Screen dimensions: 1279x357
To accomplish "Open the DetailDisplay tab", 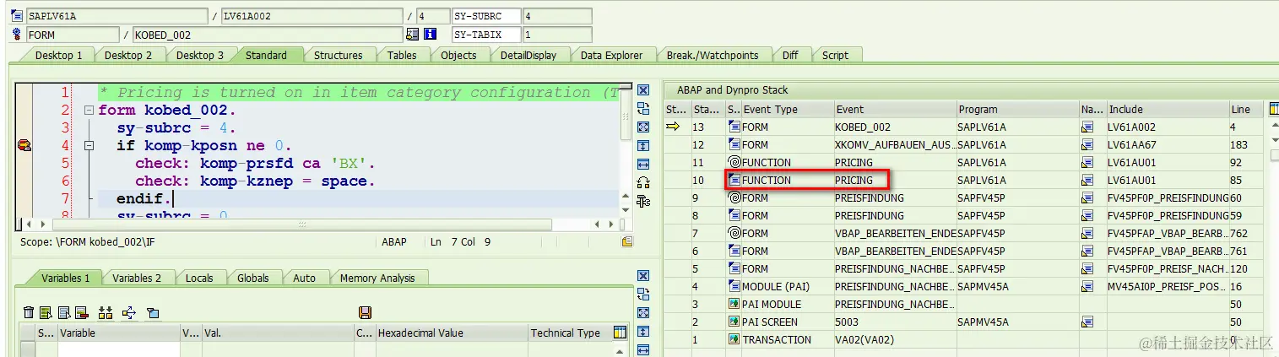I will [528, 55].
